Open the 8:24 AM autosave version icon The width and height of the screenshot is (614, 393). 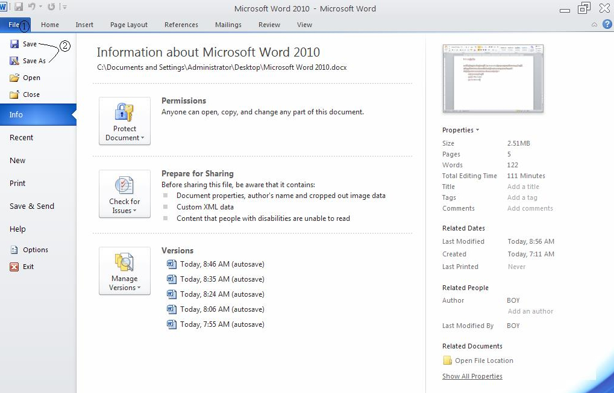tap(172, 294)
